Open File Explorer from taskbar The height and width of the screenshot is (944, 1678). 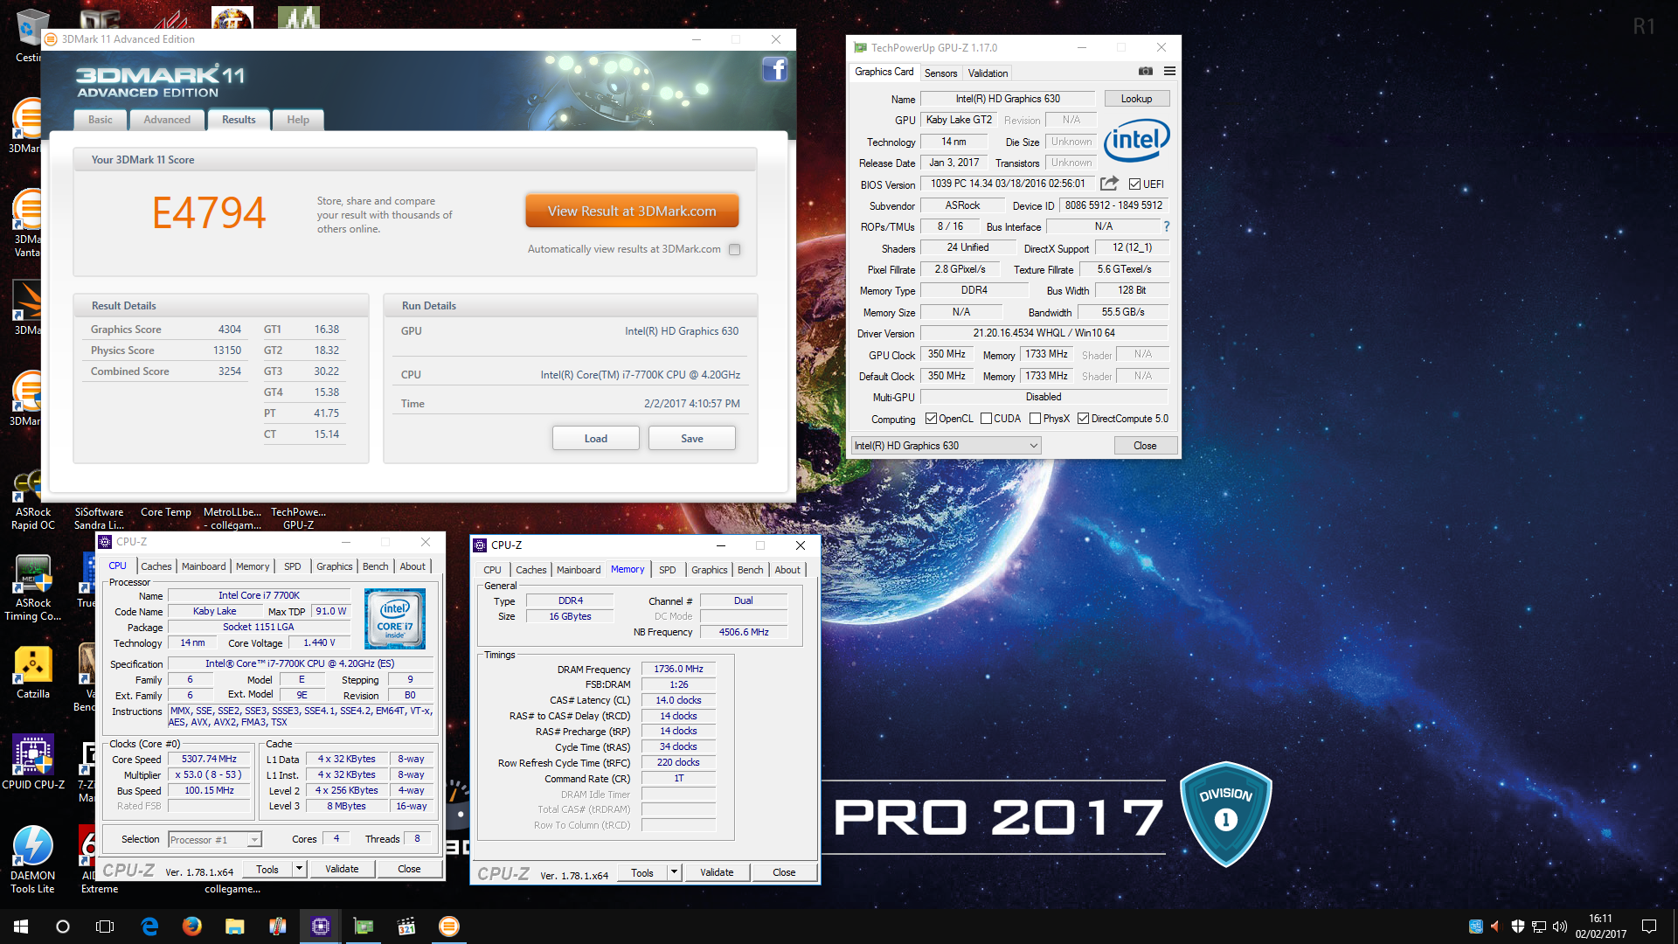coord(234,927)
